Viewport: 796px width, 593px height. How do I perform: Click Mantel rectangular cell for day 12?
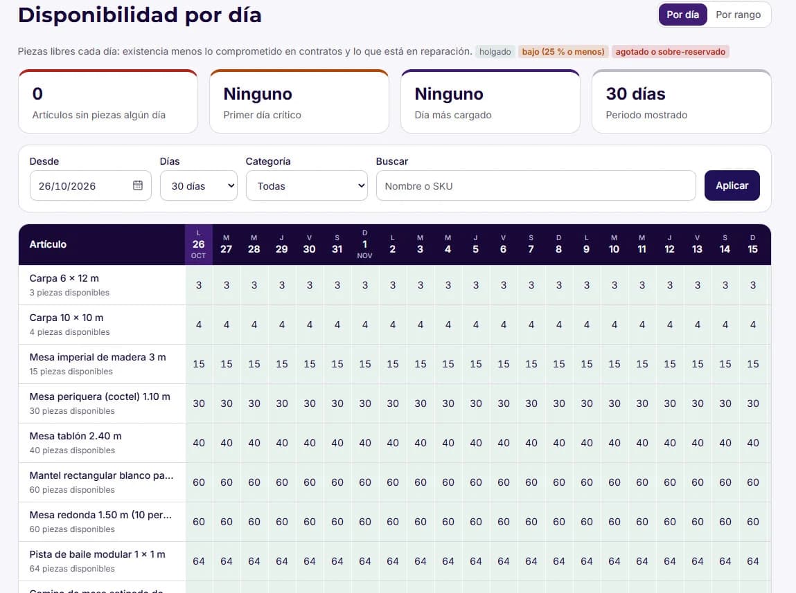click(x=670, y=482)
